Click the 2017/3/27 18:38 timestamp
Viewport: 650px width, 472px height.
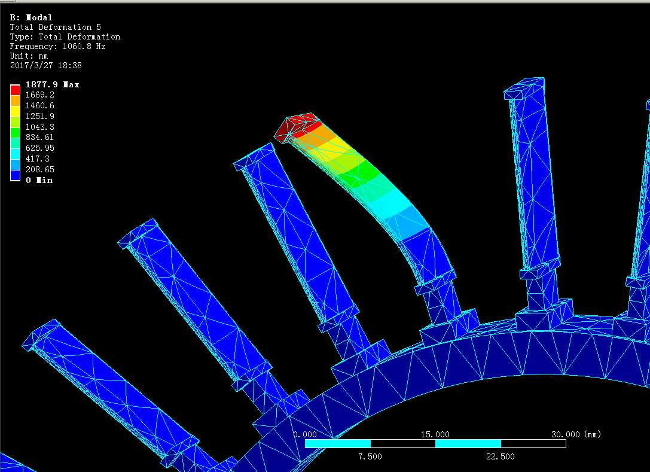pyautogui.click(x=46, y=65)
